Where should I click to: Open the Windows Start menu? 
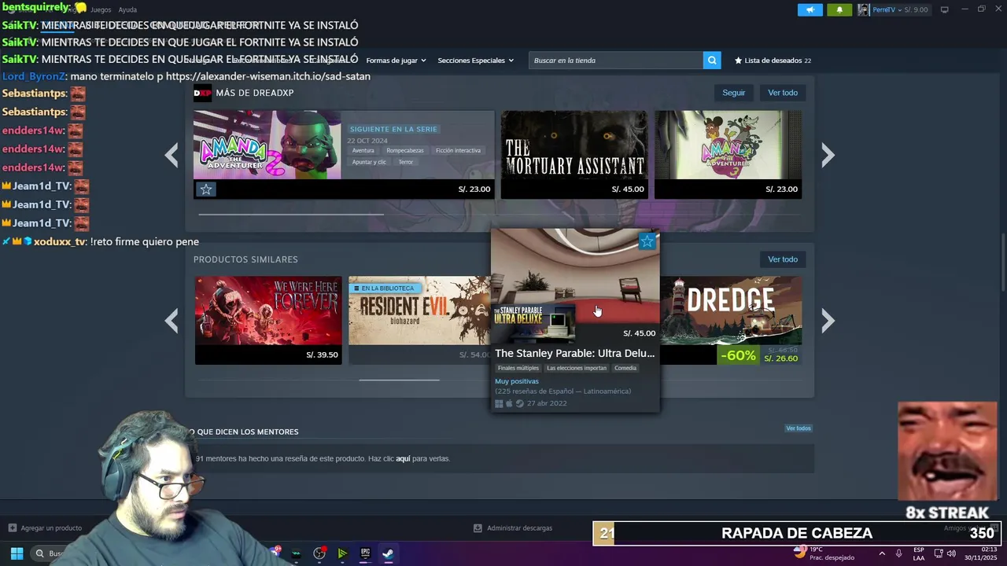(x=17, y=553)
